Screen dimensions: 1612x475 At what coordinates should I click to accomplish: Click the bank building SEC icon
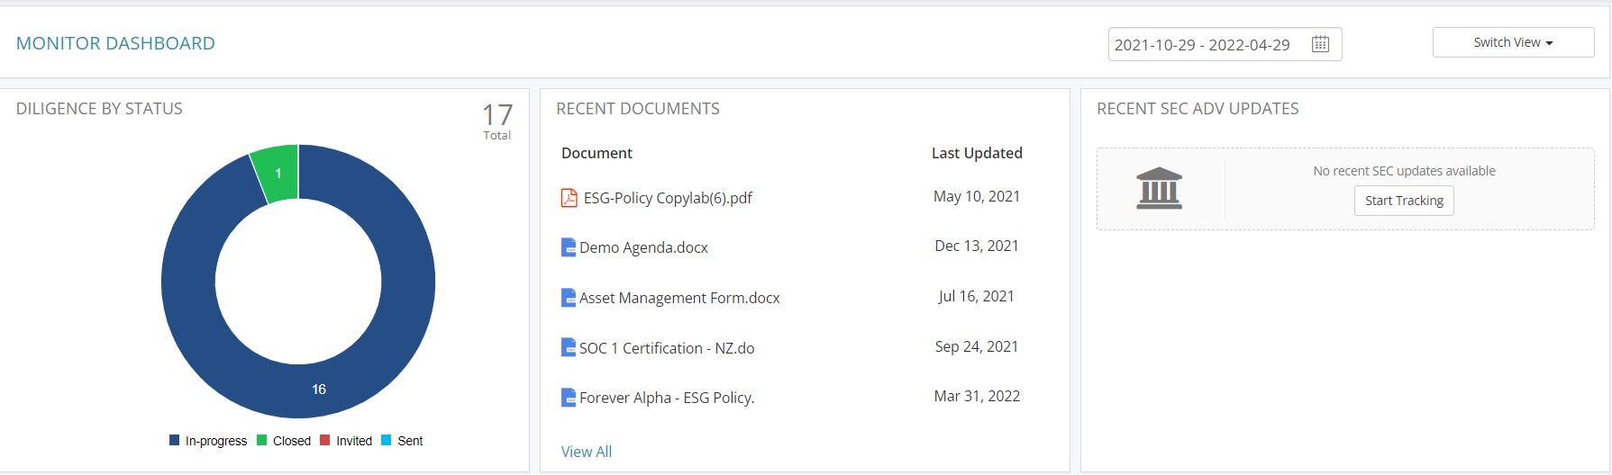1159,188
